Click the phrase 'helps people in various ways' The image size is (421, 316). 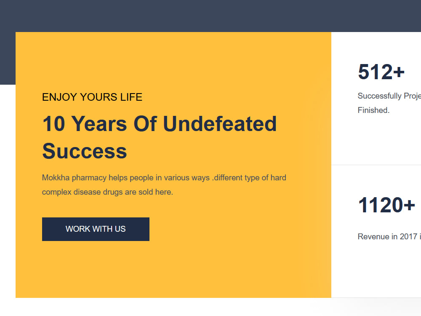[x=159, y=178]
